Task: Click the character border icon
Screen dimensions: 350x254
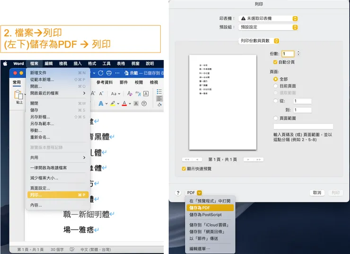Action: click(146, 94)
